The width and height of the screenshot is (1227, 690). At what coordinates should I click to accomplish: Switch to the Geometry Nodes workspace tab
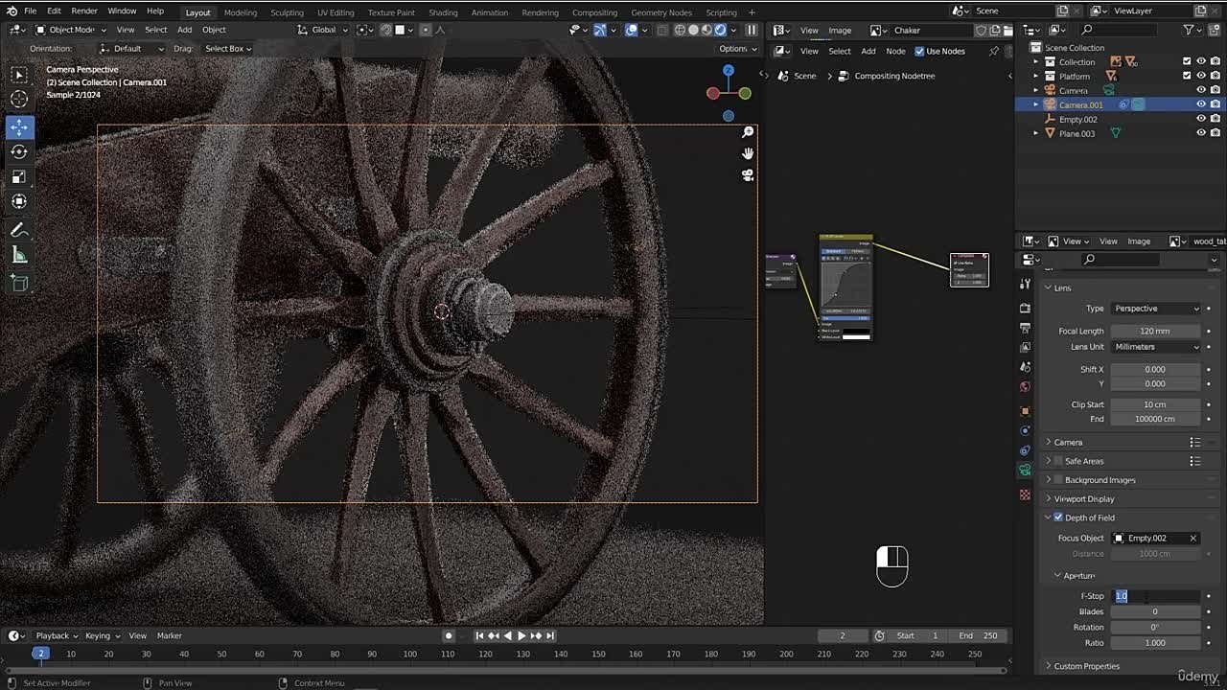[x=661, y=12]
